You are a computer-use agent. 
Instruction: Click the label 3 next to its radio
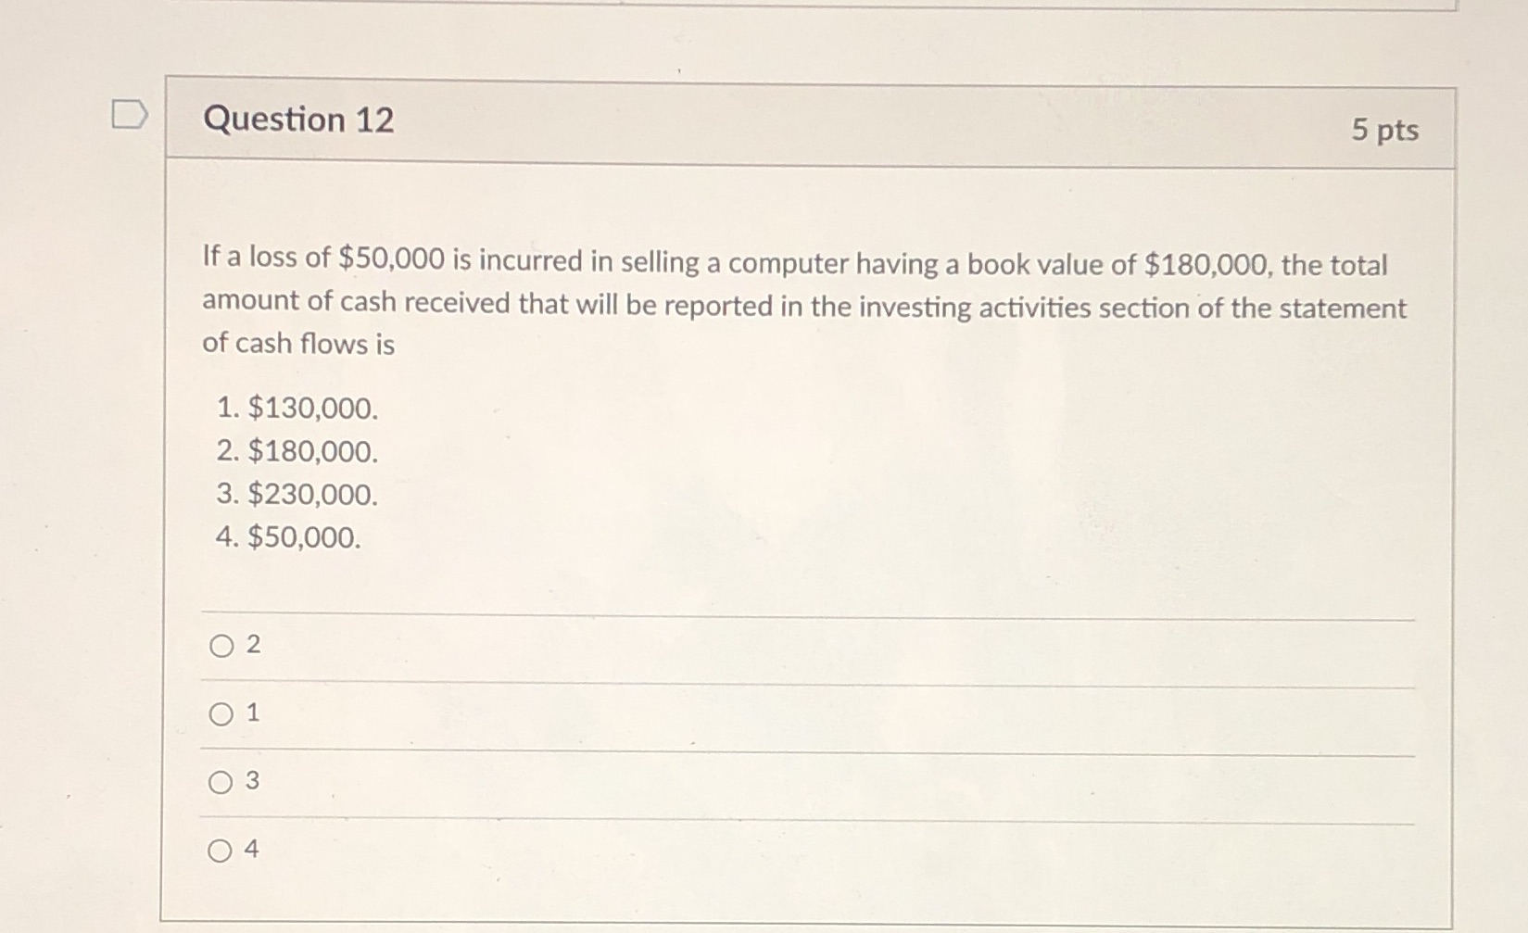[x=253, y=782]
